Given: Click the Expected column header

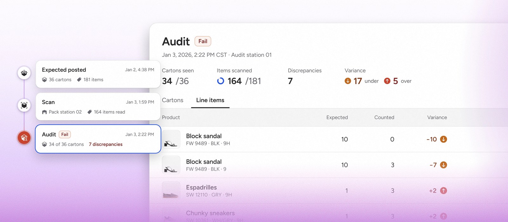Looking at the screenshot, I should (337, 117).
